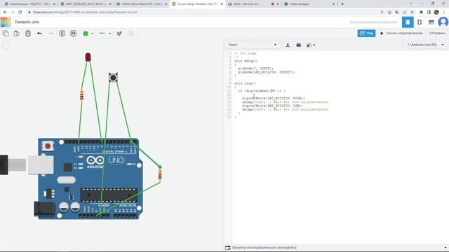Click the wire type line sample
The image size is (449, 252).
pos(102,34)
